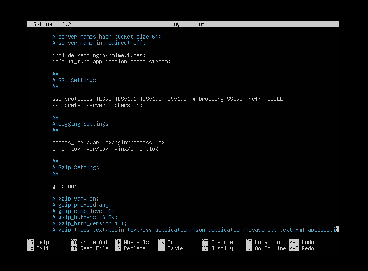Select the ^O Write Out shortcut
The image size is (368, 271).
90,242
